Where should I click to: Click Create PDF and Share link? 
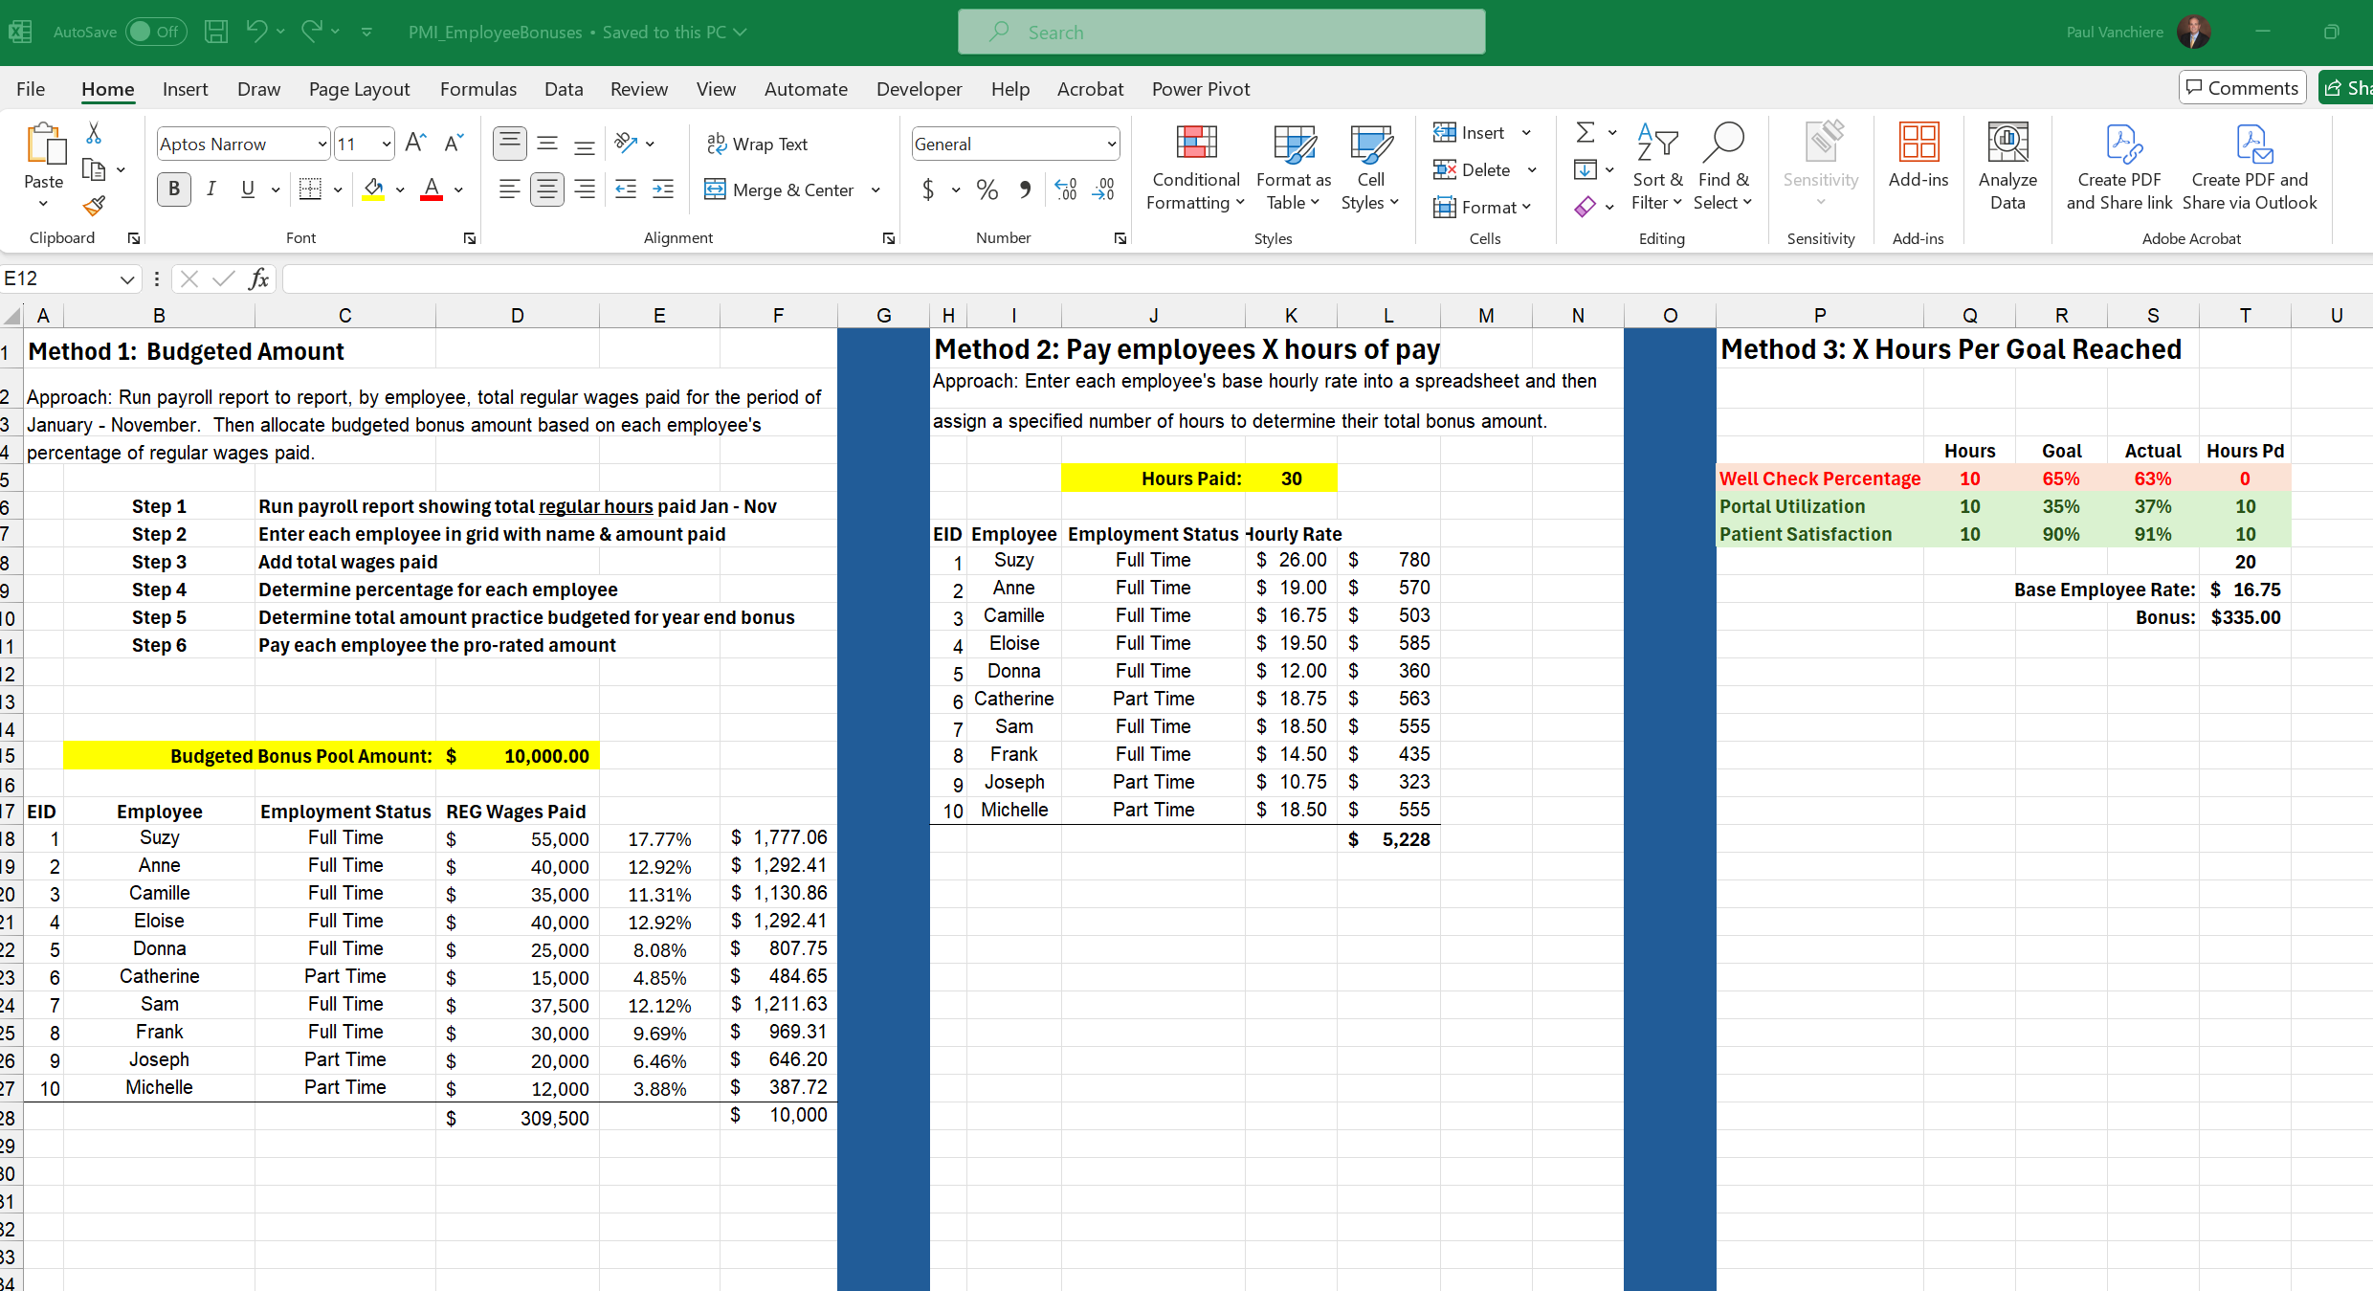[x=2120, y=167]
